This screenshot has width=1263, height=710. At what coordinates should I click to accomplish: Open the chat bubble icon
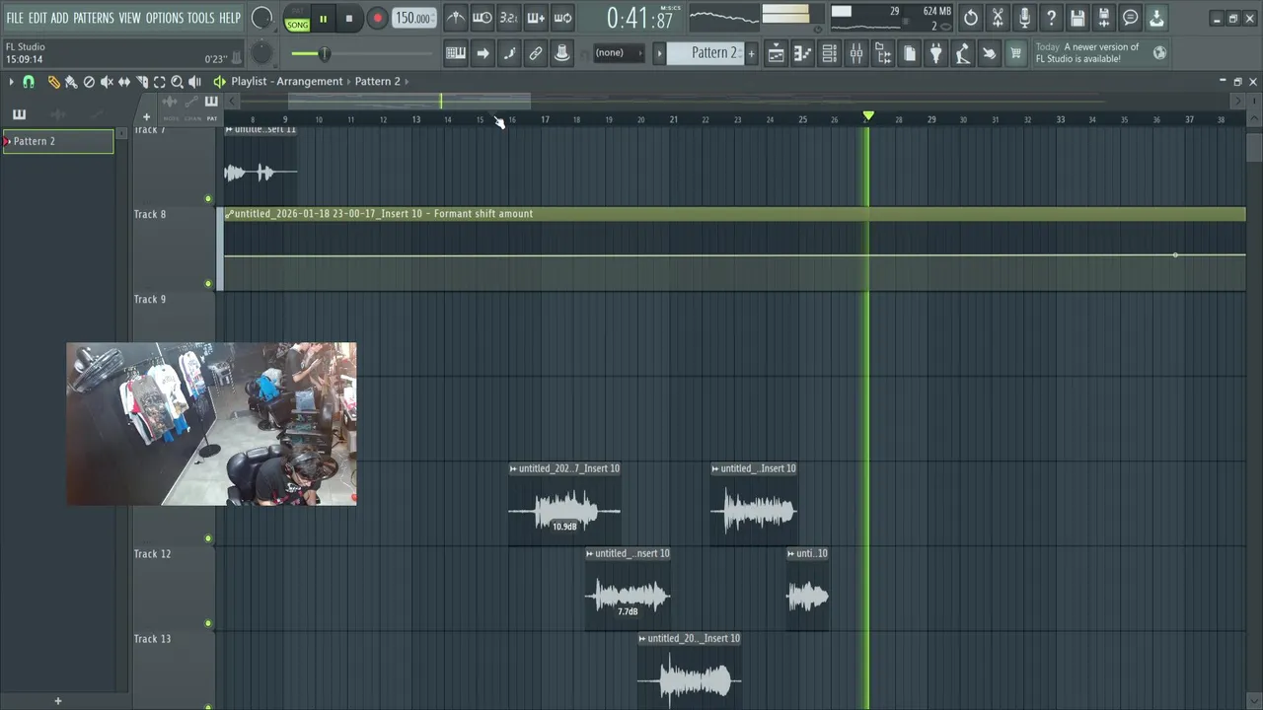tap(1131, 18)
